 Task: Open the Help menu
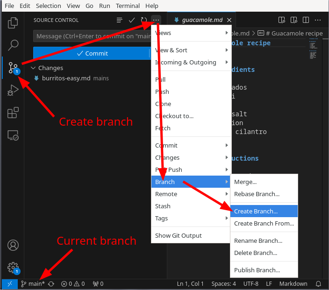click(152, 6)
